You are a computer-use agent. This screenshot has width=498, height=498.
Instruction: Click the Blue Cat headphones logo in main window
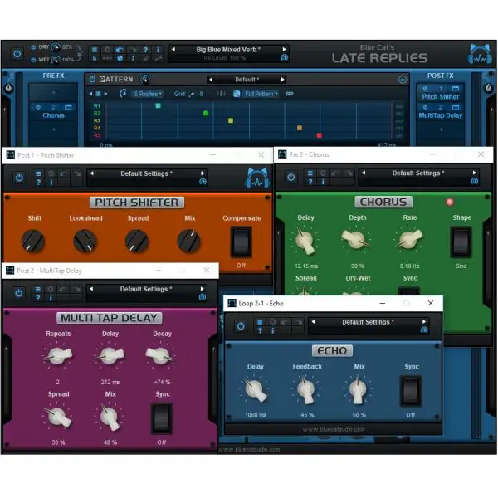(480, 54)
